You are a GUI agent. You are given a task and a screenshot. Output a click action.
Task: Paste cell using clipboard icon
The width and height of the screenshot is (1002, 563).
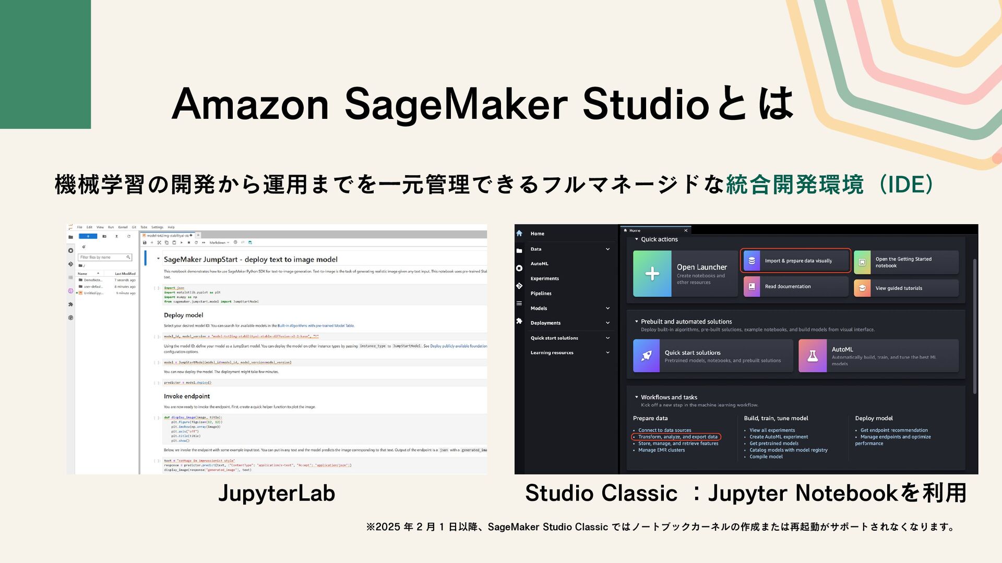[x=174, y=242]
